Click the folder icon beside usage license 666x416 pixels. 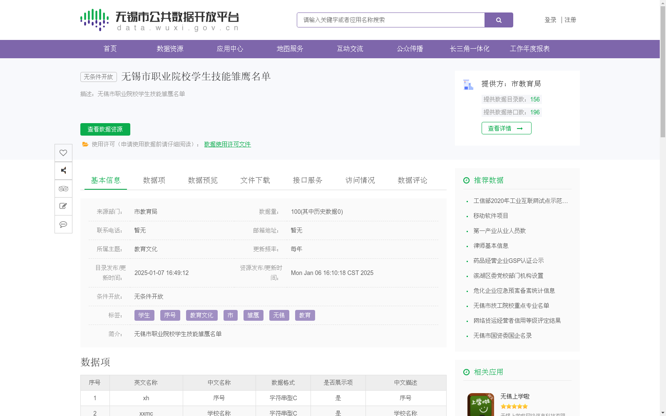[85, 144]
